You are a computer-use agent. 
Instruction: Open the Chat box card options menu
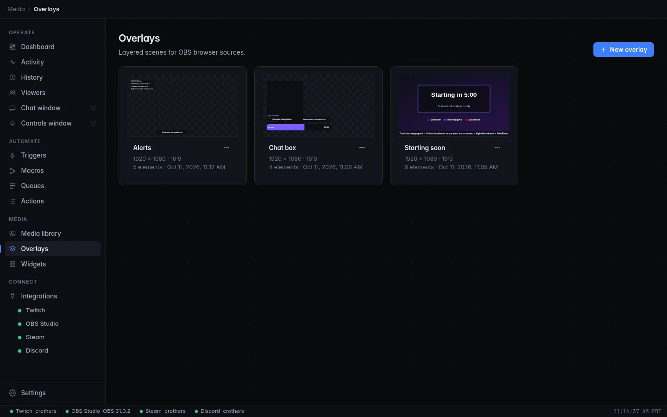[362, 148]
